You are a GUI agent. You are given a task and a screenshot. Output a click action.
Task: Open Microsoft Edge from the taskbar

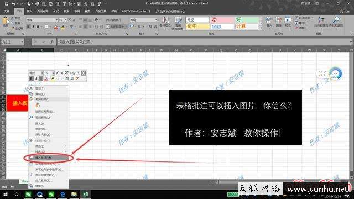coord(63,194)
